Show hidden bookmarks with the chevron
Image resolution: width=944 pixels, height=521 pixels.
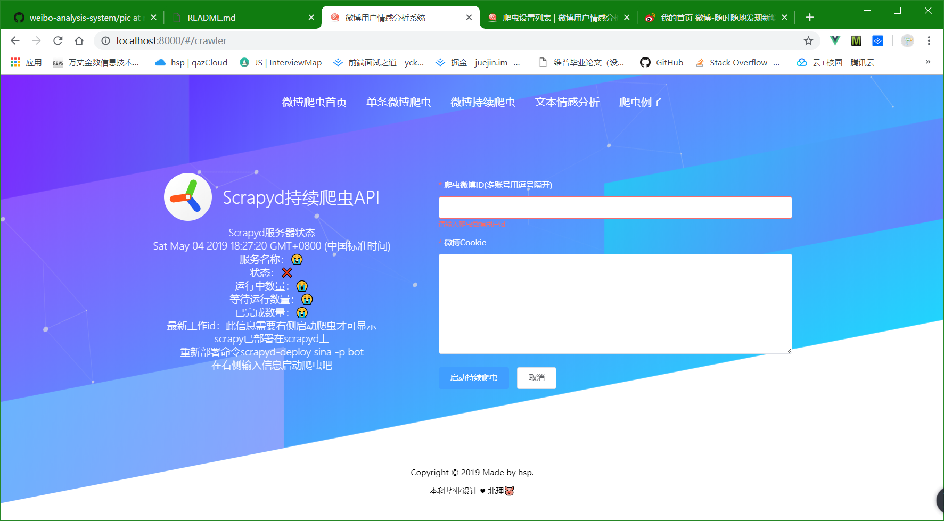click(928, 62)
